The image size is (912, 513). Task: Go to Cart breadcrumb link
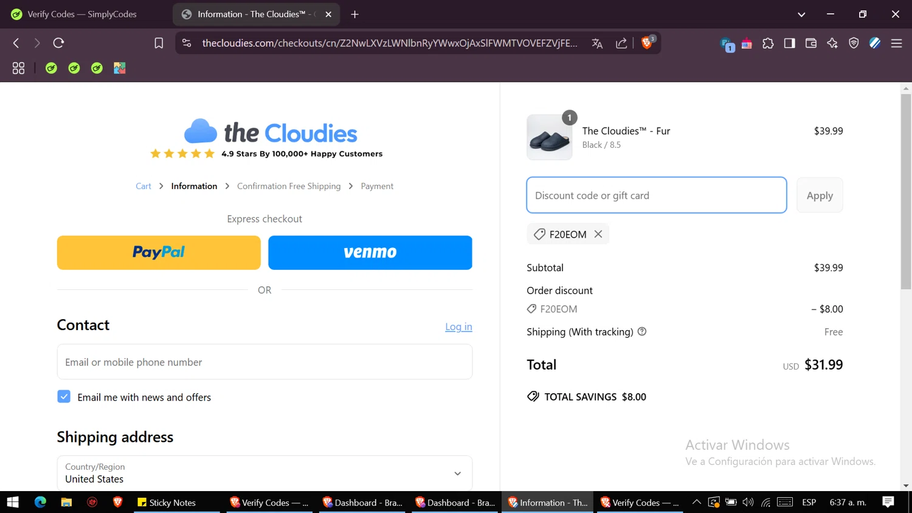click(x=143, y=186)
